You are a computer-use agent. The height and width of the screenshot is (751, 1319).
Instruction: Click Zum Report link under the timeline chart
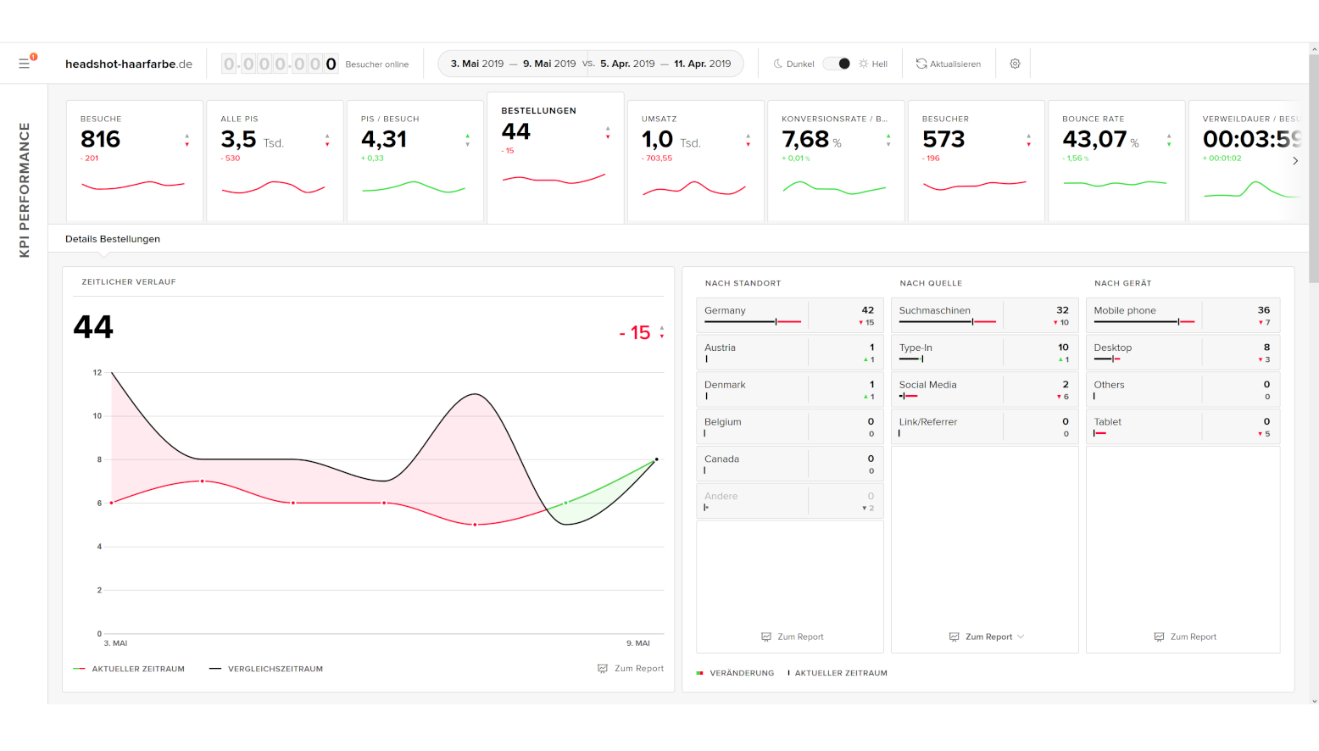[x=639, y=669]
